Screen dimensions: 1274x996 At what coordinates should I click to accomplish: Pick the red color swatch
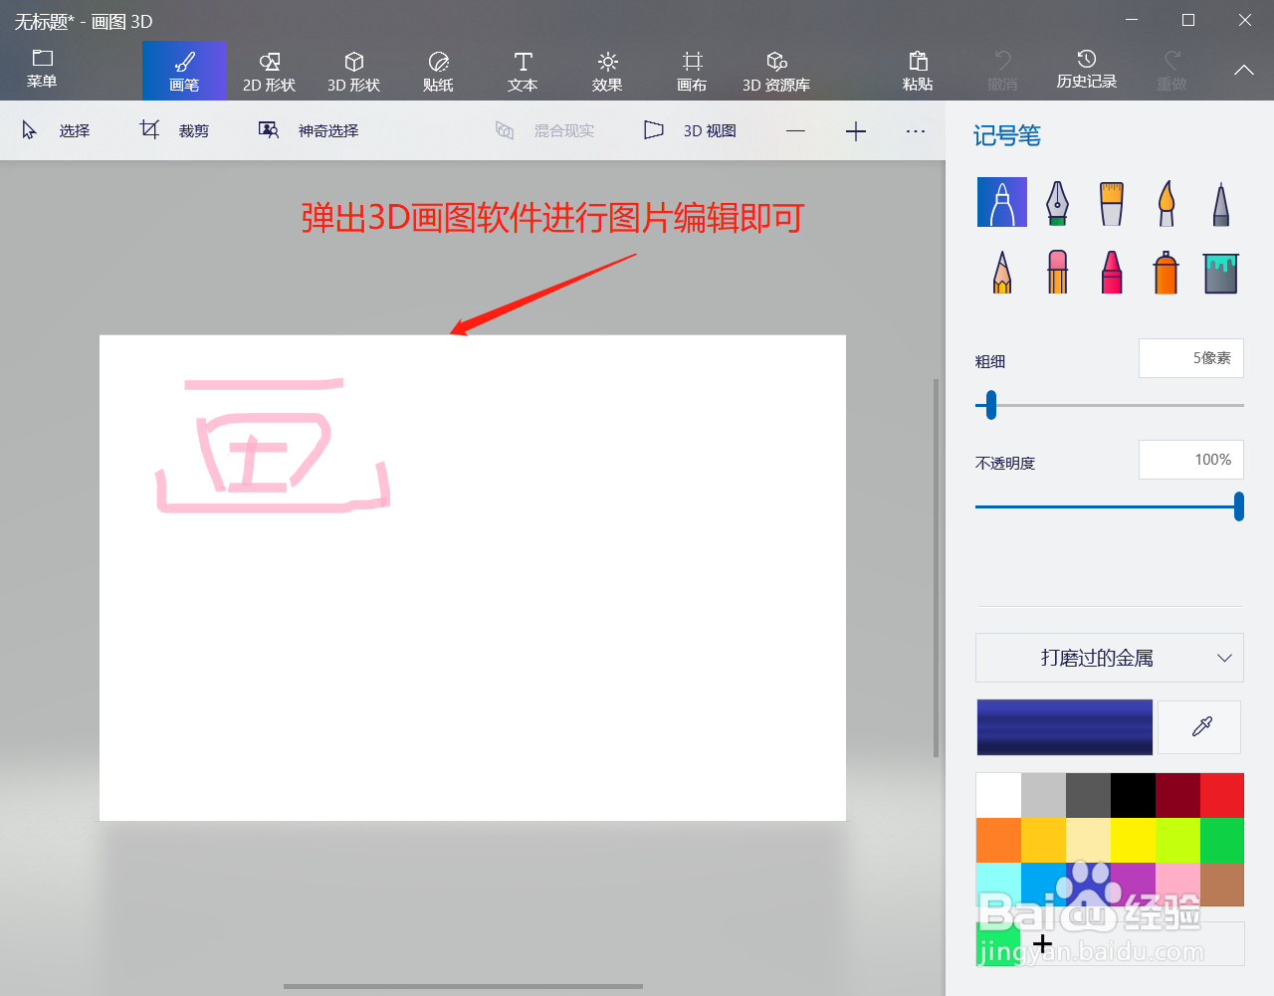click(x=1220, y=793)
